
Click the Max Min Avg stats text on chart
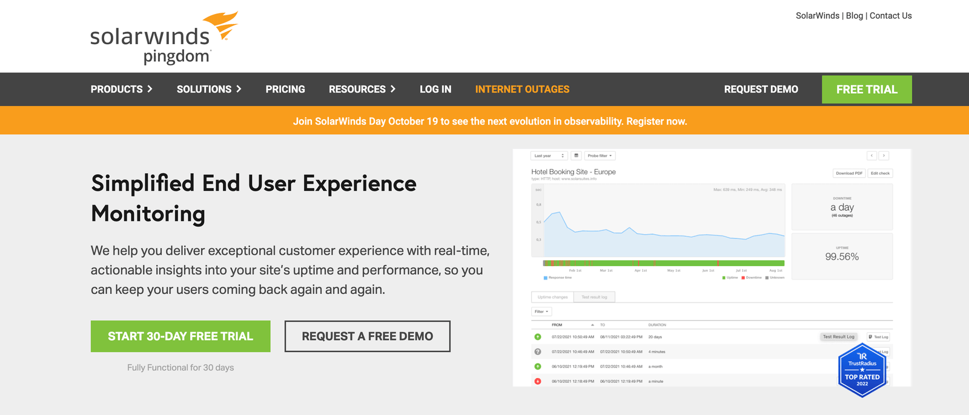click(748, 189)
